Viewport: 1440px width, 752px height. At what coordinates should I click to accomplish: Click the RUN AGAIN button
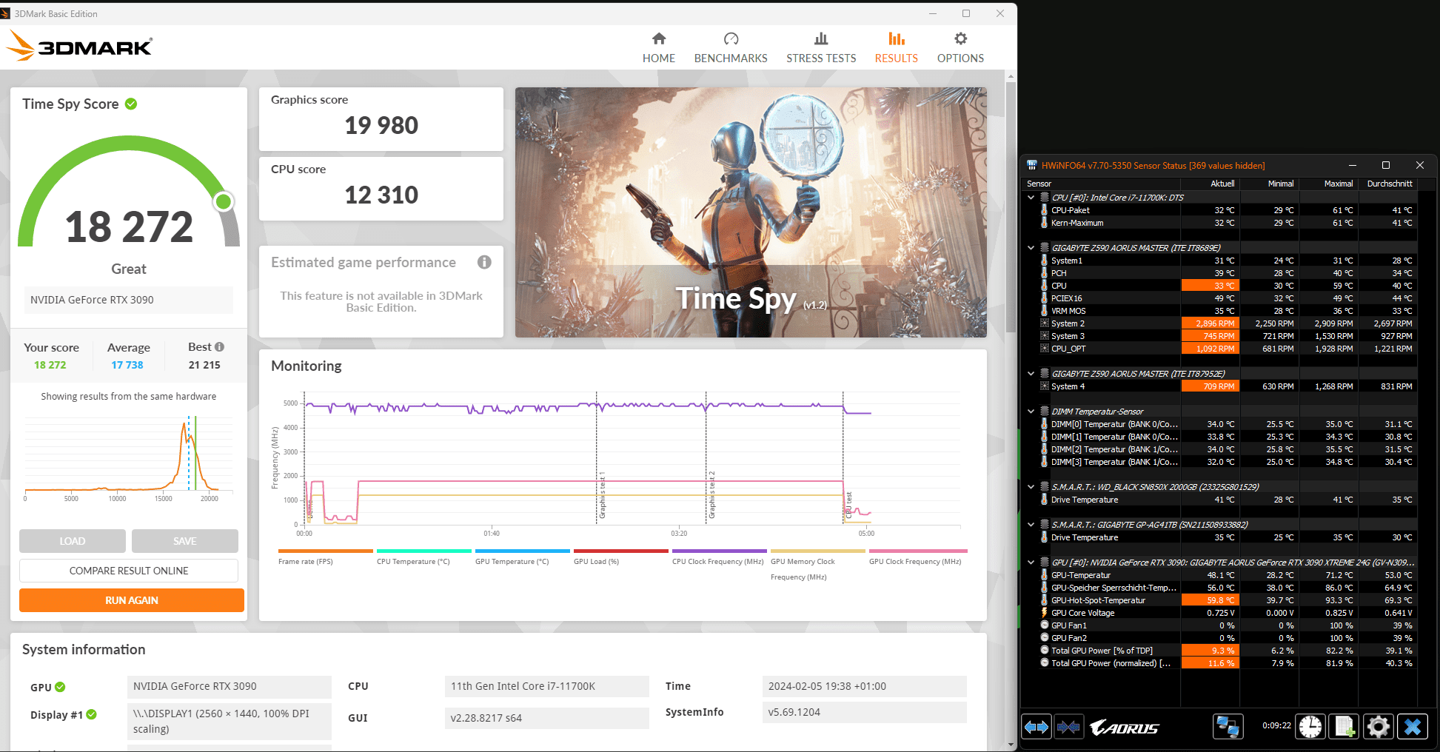[132, 600]
